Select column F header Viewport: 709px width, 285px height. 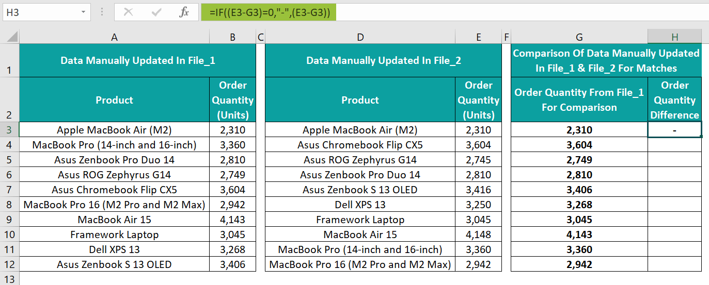[x=507, y=37]
